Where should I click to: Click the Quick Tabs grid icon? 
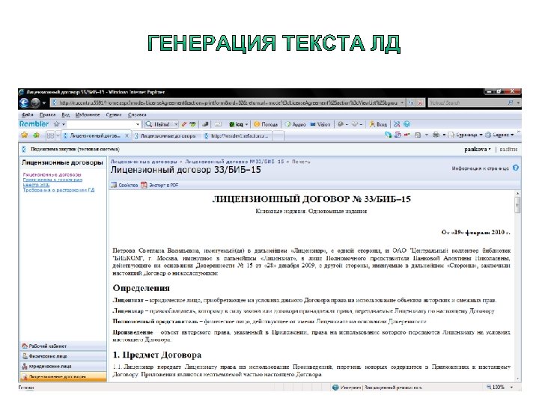pos(50,135)
